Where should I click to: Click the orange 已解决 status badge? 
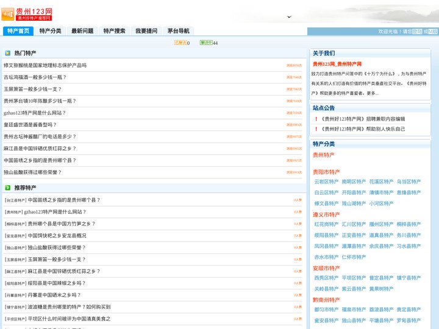click(180, 43)
